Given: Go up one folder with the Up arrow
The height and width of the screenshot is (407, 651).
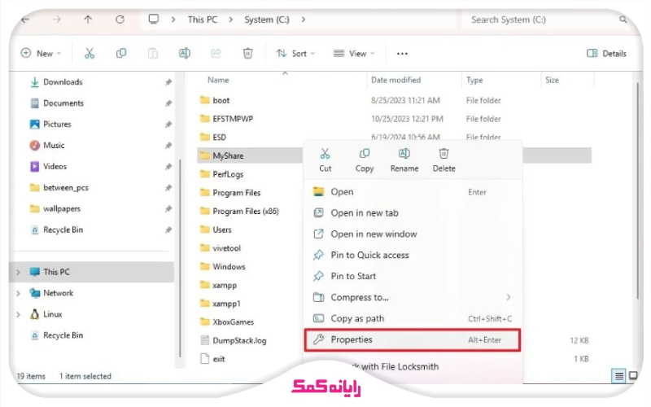Looking at the screenshot, I should tap(88, 19).
